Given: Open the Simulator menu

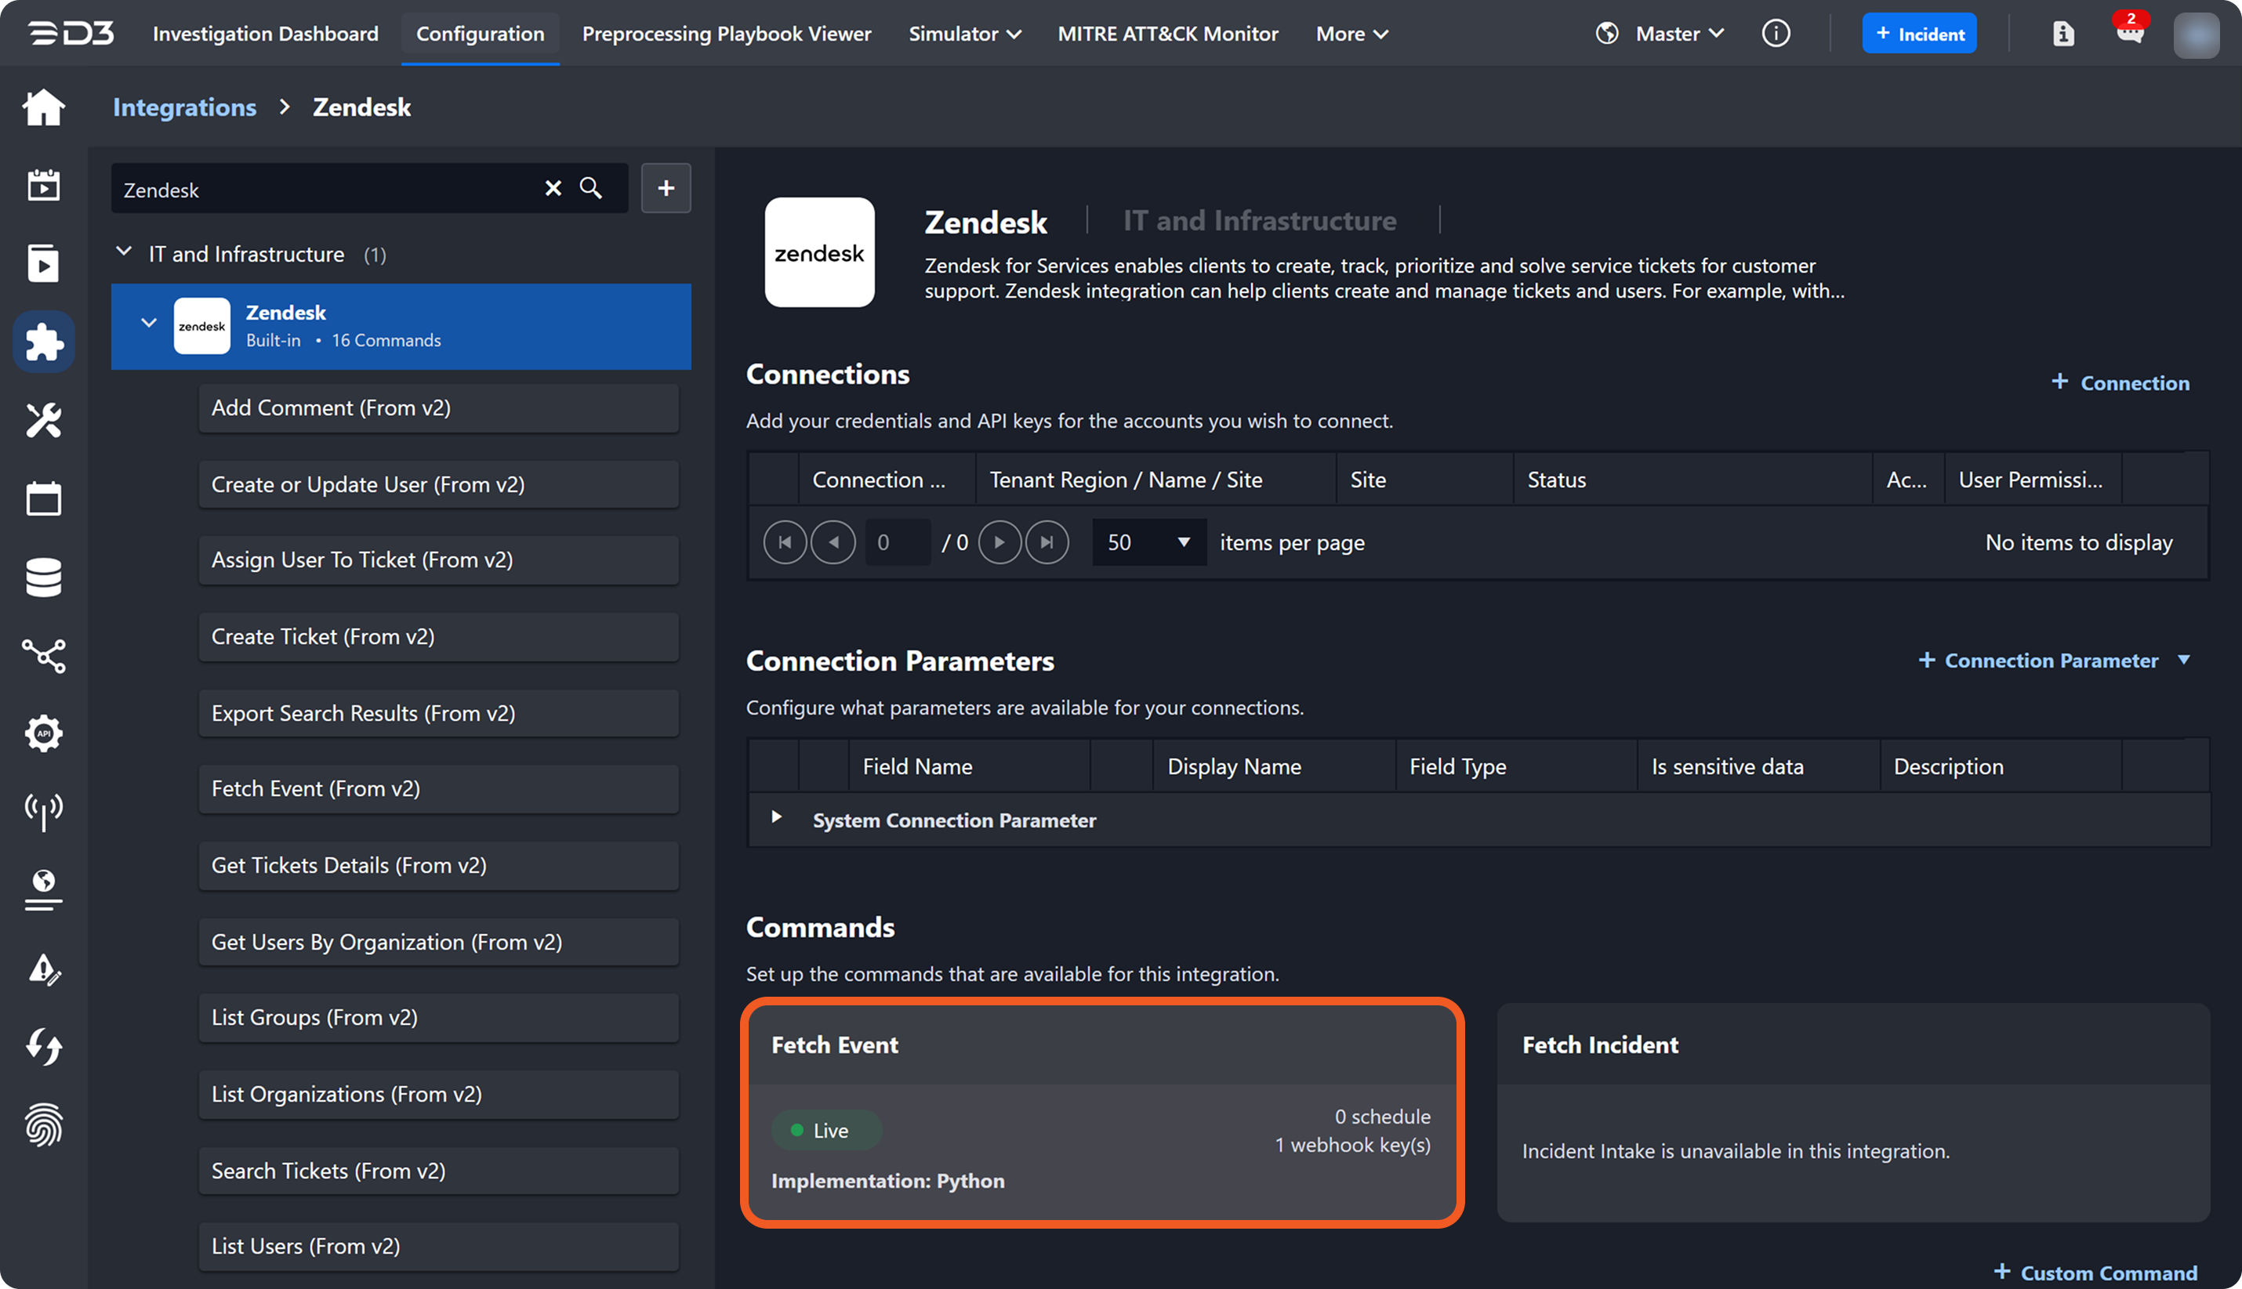Looking at the screenshot, I should coord(964,34).
